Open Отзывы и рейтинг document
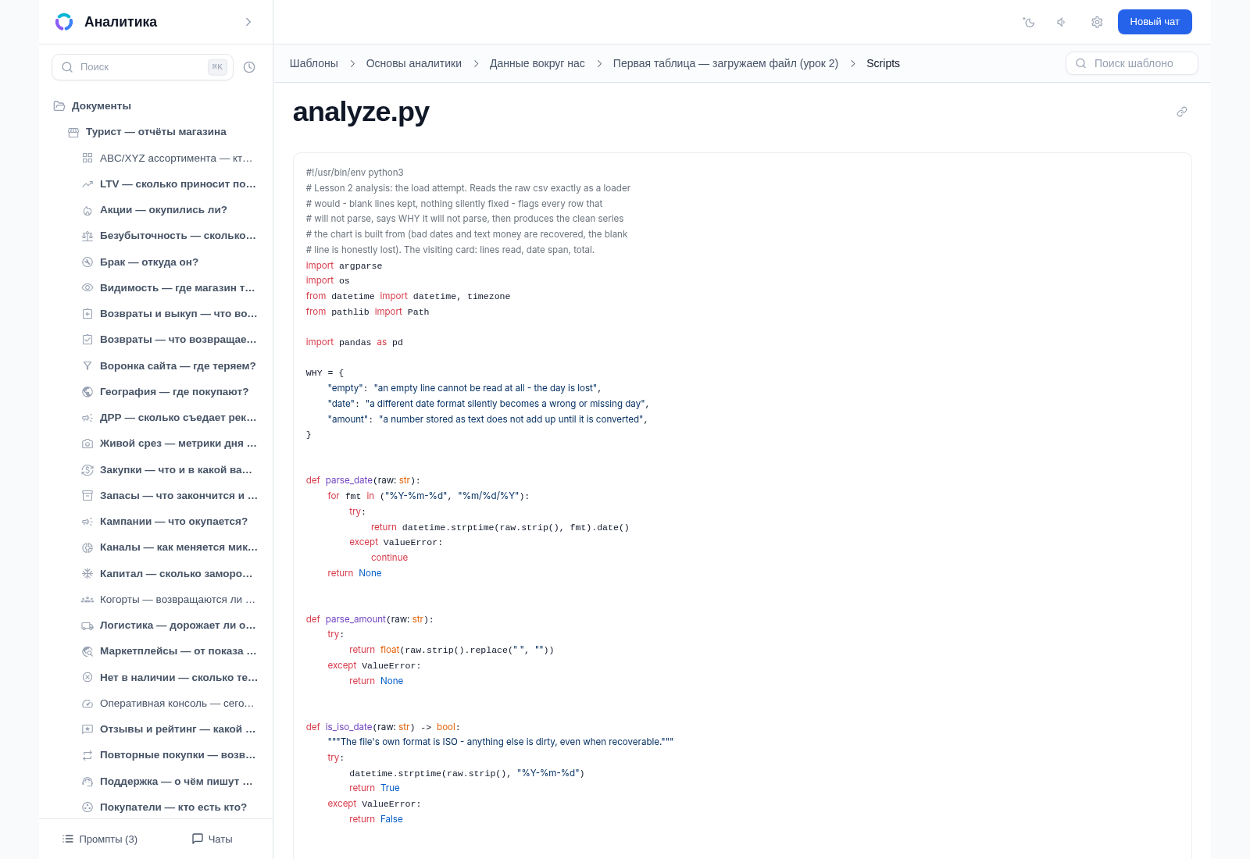 click(x=177, y=729)
